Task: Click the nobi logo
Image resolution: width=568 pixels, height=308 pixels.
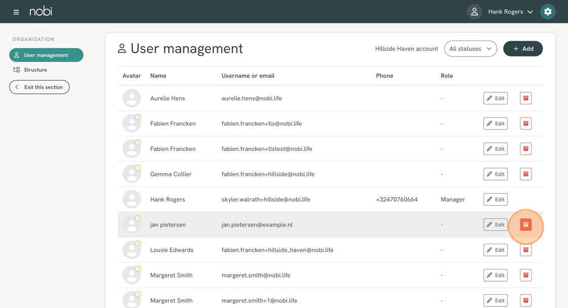Action: click(41, 12)
